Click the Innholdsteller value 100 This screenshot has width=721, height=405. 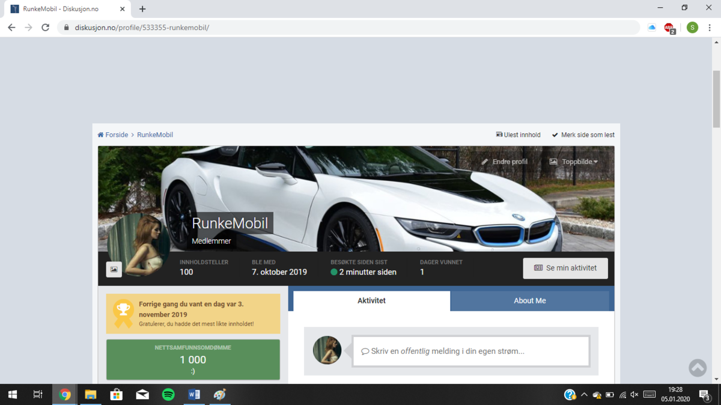[186, 272]
